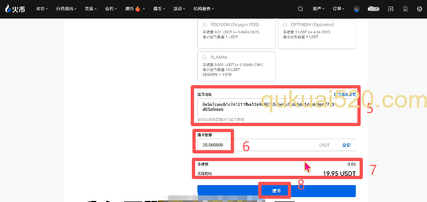Open the 订单 dropdown in header
The width and height of the screenshot is (427, 202).
click(339, 9)
